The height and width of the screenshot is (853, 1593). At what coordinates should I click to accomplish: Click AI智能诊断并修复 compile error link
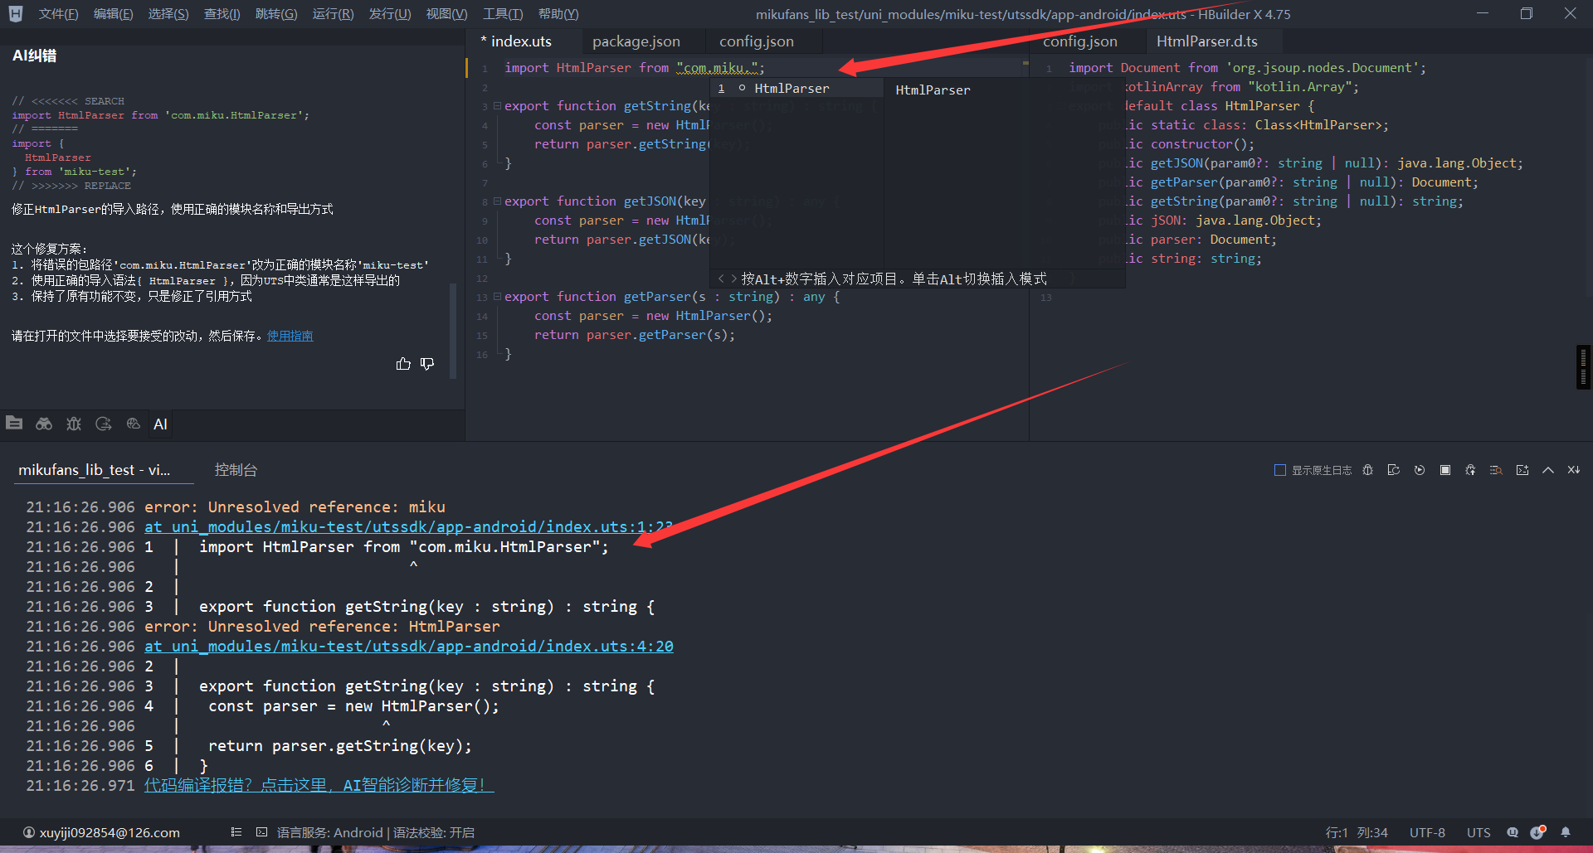(x=319, y=785)
